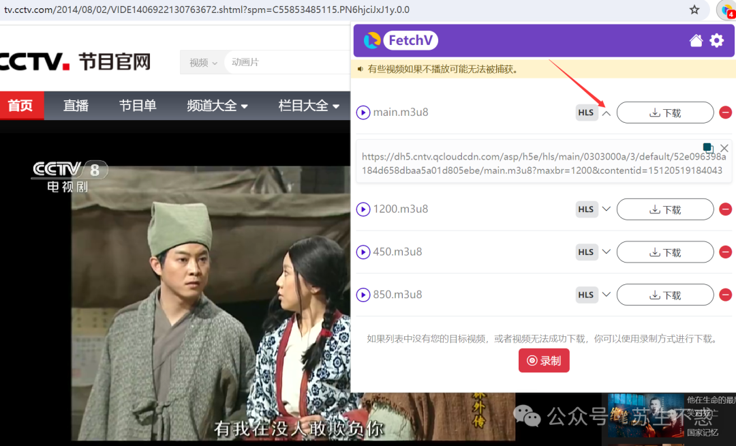
Task: Download the main.m3u8 video
Action: pos(665,113)
